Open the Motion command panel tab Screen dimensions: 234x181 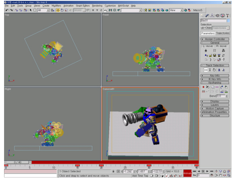point(217,16)
